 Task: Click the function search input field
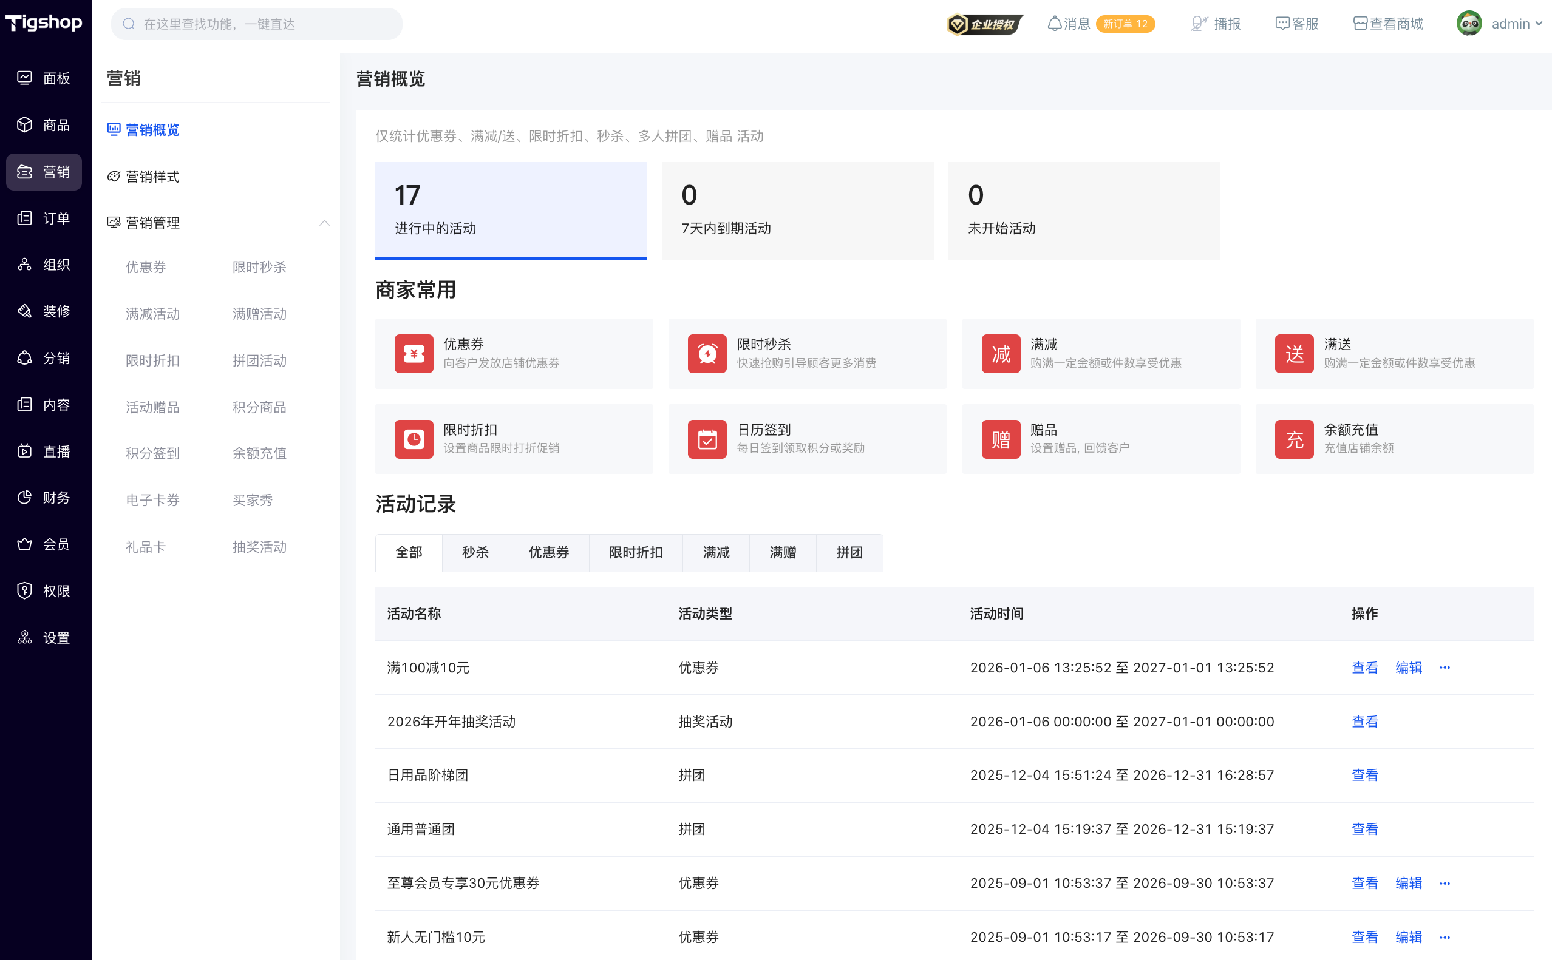coord(257,24)
